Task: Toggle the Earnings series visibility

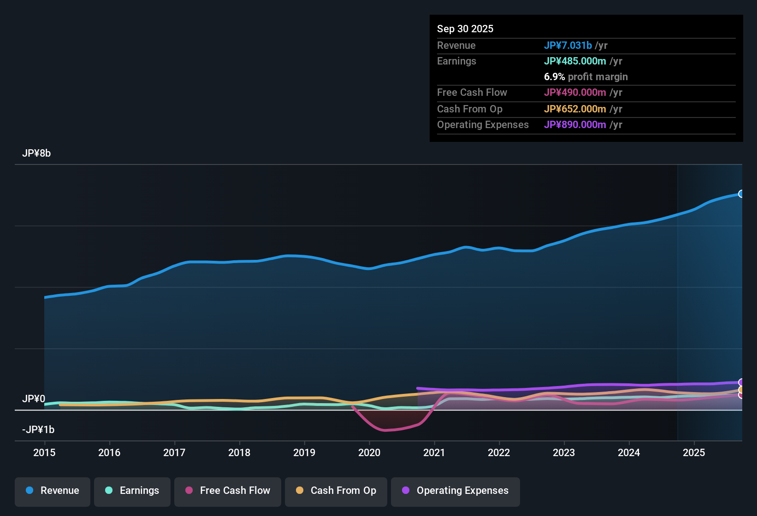Action: pos(132,491)
